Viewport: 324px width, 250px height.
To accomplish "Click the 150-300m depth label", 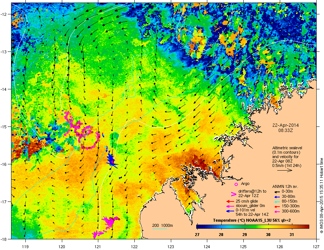I will 290,206.
